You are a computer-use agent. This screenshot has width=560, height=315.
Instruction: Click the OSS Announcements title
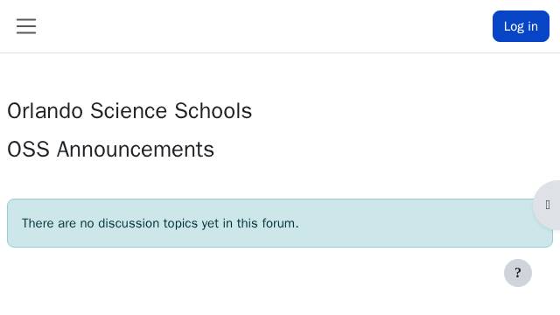[x=111, y=150]
